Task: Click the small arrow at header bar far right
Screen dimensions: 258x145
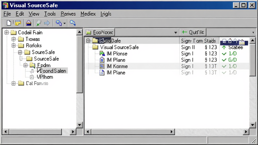Action: point(253,32)
